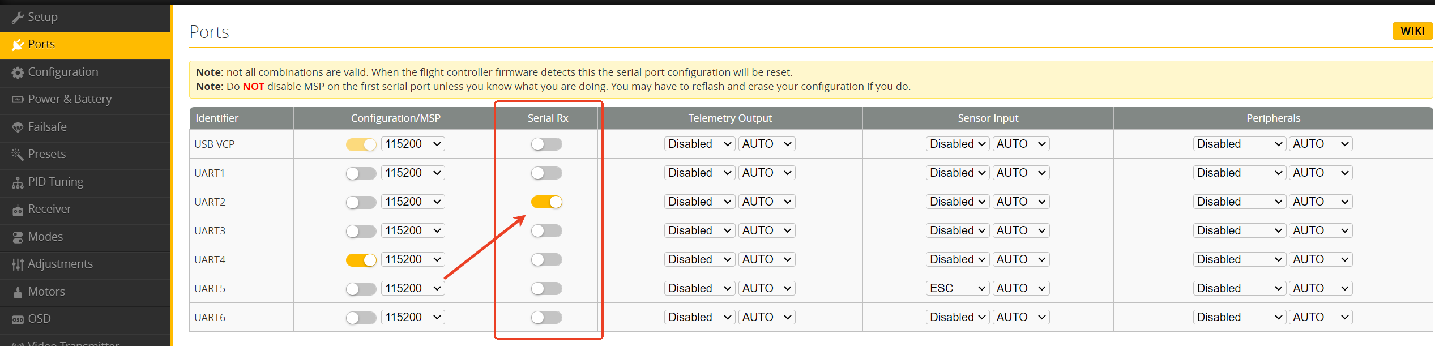Viewport: 1435px width, 346px height.
Task: Disable Serial Rx on UART2
Action: pyautogui.click(x=546, y=202)
